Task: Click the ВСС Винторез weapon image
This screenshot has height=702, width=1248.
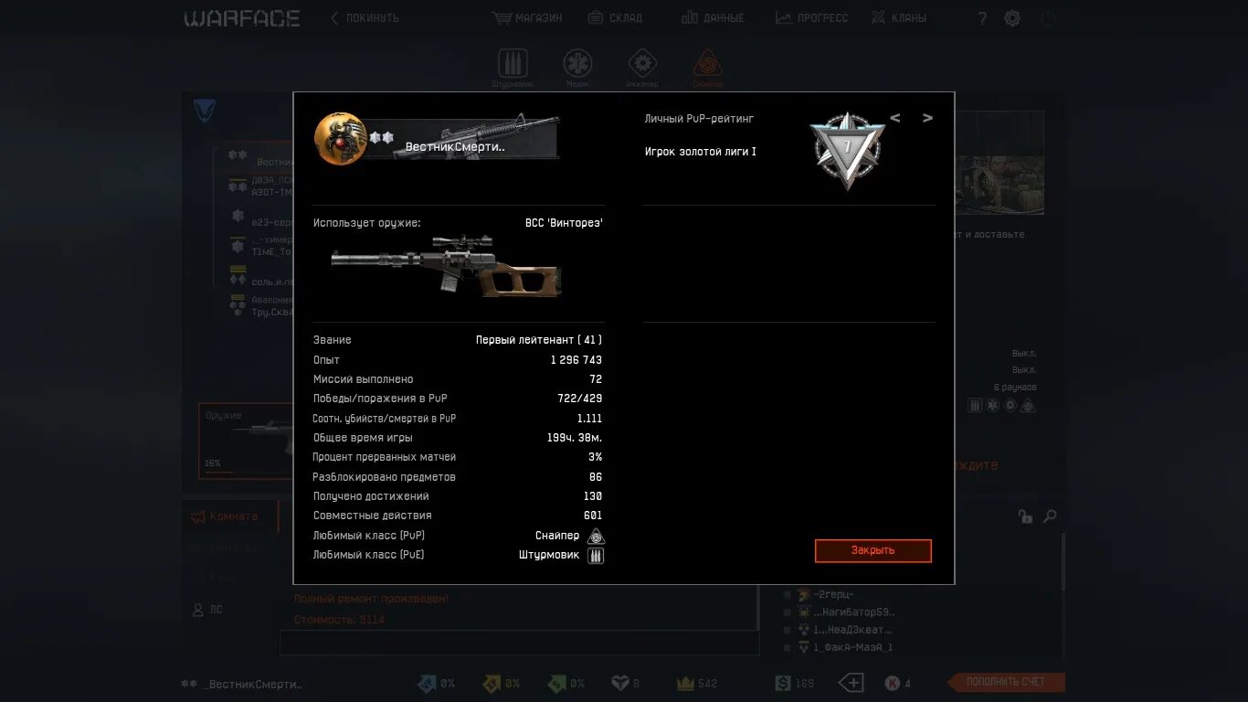Action: tap(446, 266)
